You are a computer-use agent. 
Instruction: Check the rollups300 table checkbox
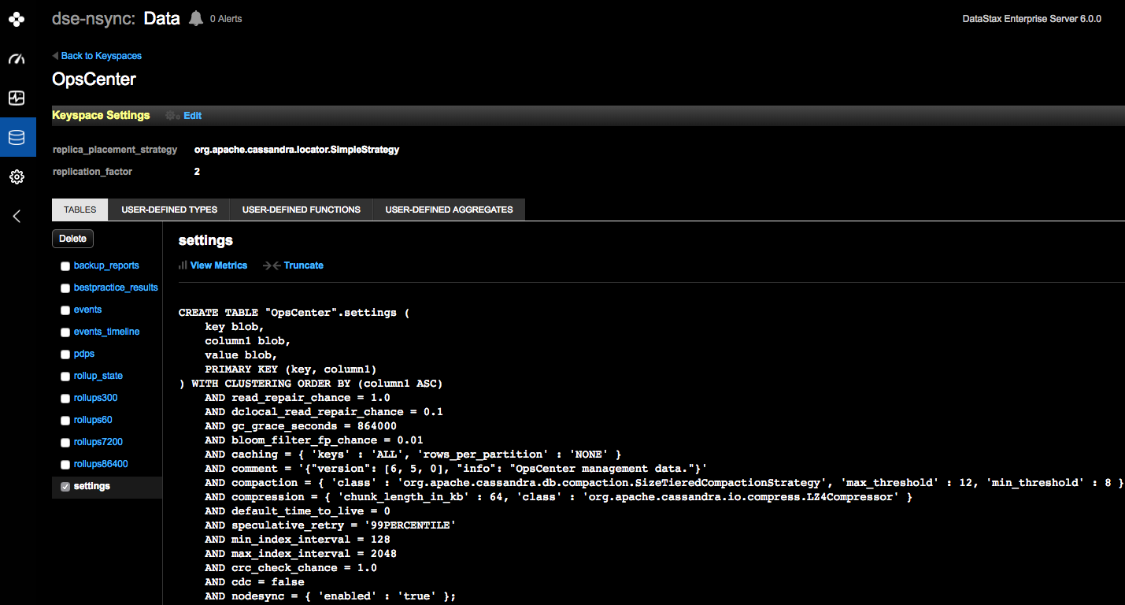click(x=65, y=398)
